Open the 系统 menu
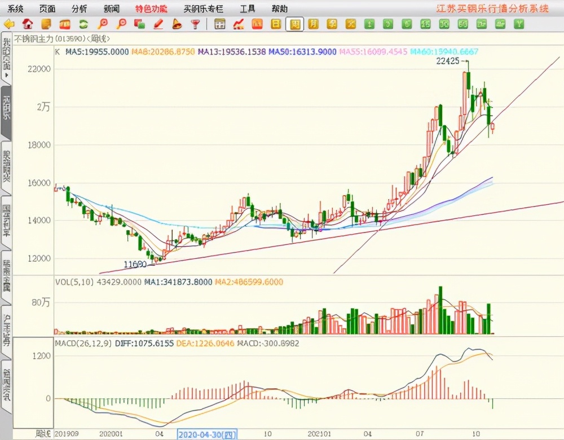This screenshot has height=440, width=564. click(16, 8)
